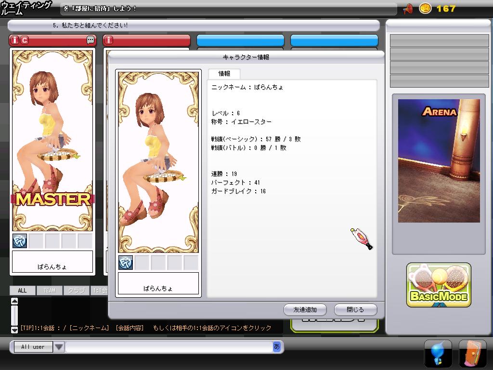The height and width of the screenshot is (370, 493).
Task: Open the All user chat target dropdown arrow
Action: 58,347
